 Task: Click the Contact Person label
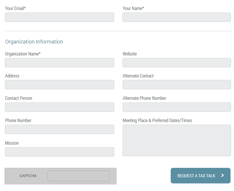(x=18, y=98)
